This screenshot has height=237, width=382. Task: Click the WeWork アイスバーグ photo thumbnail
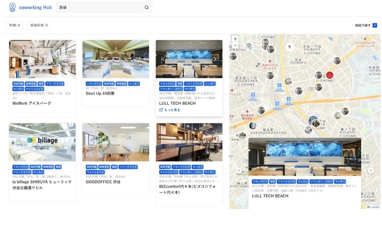coord(42,59)
